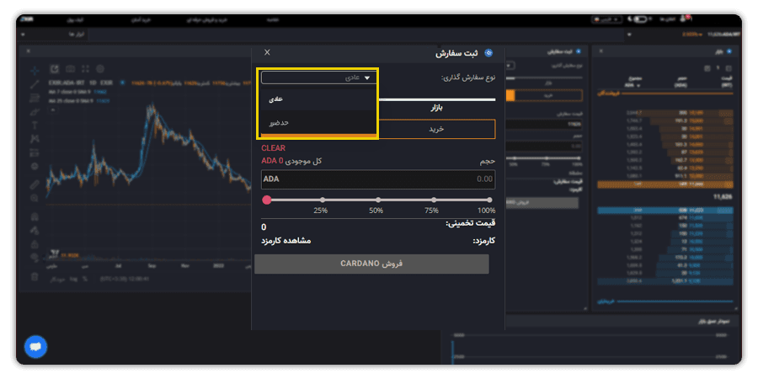Open user profile icon with notification badge
This screenshot has width=758, height=379.
[685, 19]
